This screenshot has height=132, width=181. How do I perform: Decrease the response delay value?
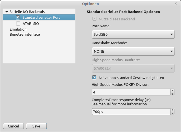pos(172,113)
